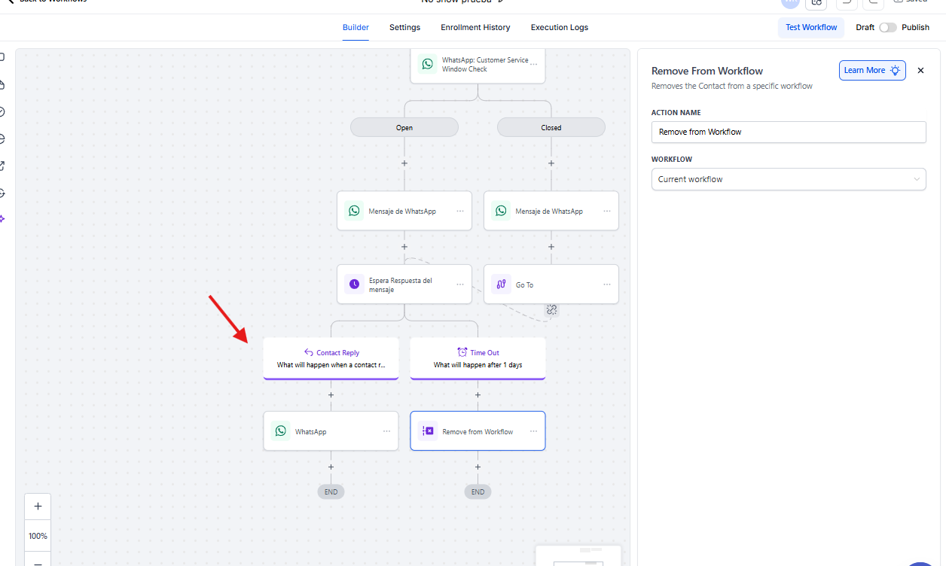This screenshot has width=946, height=566.
Task: Add step below the Open branch
Action: 404,163
